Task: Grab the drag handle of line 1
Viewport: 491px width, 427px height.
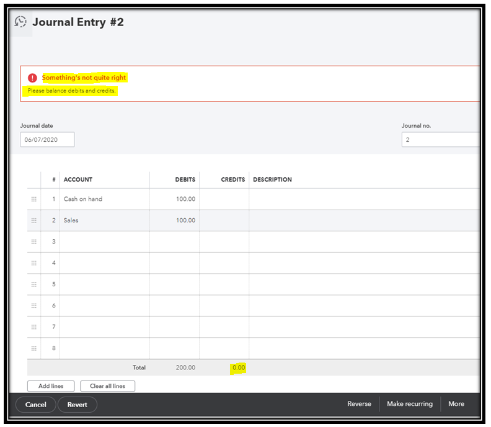Action: click(x=34, y=199)
